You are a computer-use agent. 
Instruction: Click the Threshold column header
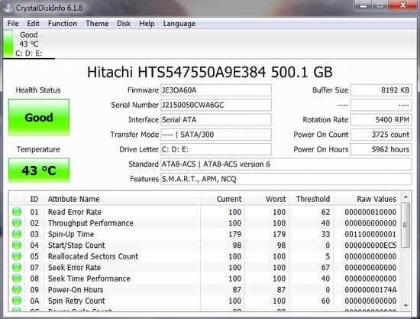pos(311,199)
